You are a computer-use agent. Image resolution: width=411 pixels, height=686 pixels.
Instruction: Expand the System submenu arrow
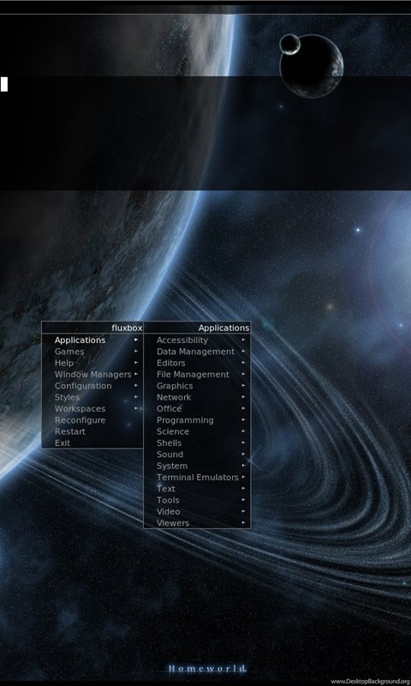(x=243, y=466)
